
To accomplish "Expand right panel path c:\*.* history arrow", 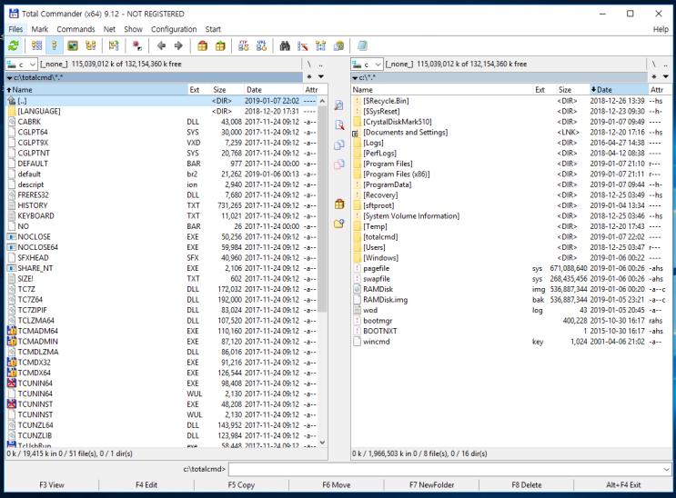I will 355,78.
